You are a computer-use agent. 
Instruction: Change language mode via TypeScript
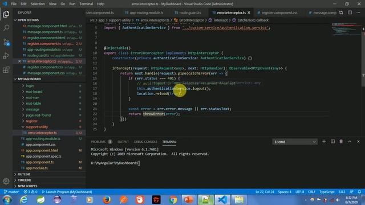327,192
